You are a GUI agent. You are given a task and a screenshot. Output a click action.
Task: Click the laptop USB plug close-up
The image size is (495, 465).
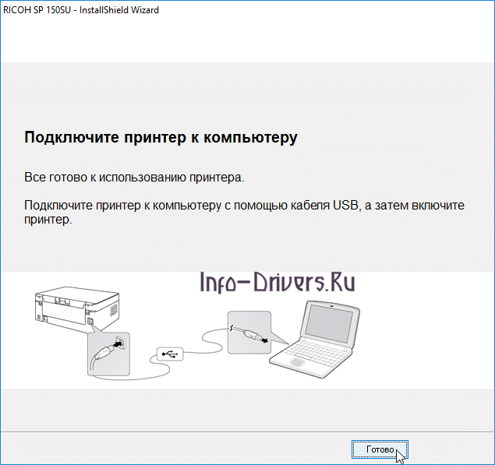249,333
